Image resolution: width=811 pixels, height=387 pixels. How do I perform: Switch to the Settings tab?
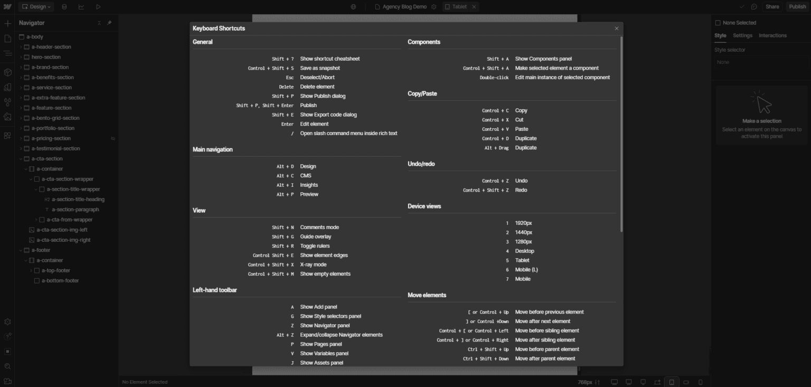742,35
